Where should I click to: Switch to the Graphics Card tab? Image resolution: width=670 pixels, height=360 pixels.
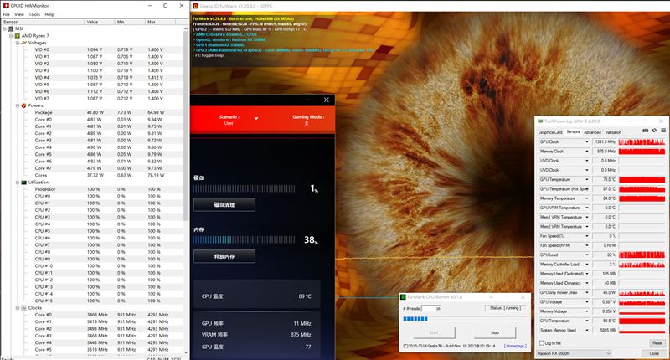(550, 132)
